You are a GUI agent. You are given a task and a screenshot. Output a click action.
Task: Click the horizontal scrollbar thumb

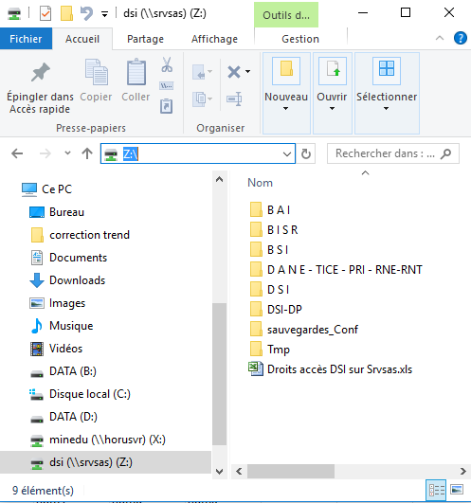(291, 471)
